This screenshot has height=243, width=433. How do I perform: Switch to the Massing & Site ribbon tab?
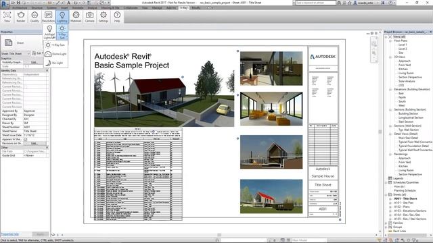[110, 7]
